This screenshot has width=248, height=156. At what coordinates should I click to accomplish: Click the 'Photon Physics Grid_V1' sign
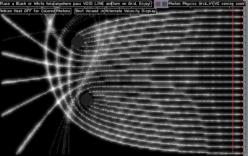point(191,4)
